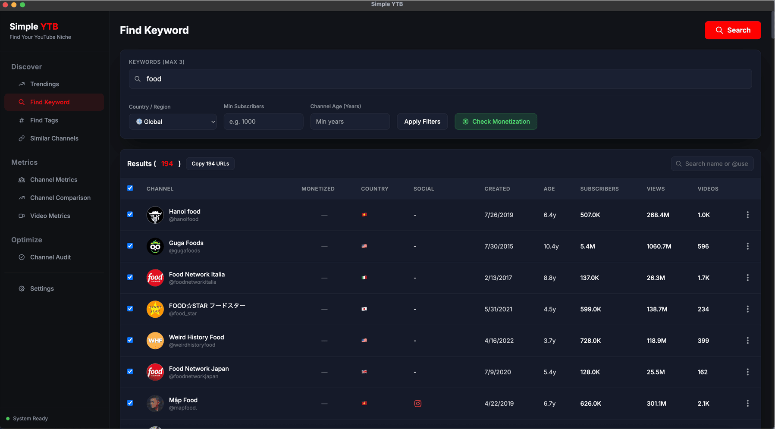Click the Food Network Italia logo icon
This screenshot has height=429, width=775.
155,278
